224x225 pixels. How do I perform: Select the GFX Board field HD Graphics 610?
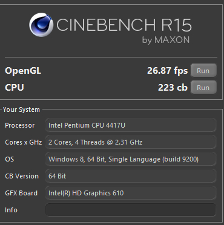(131, 193)
